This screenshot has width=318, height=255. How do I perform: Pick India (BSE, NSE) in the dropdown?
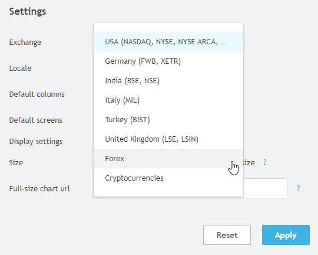pyautogui.click(x=168, y=81)
